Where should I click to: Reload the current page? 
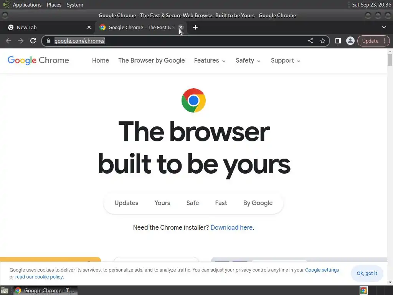coord(33,41)
